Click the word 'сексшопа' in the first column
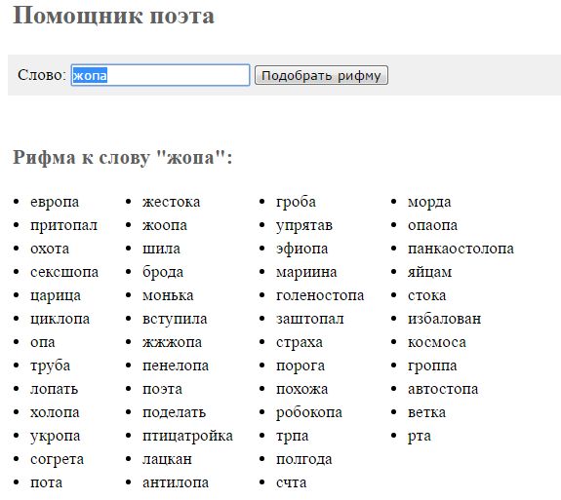 (64, 272)
